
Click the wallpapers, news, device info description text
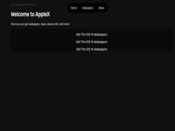40,24
